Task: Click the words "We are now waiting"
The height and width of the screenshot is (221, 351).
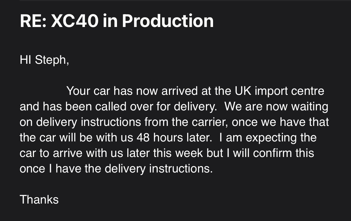Action: [x=276, y=107]
